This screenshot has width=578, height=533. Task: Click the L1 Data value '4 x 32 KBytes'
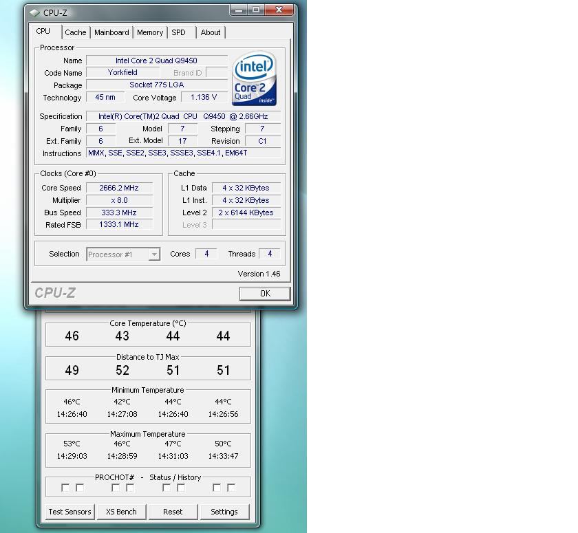pos(246,188)
